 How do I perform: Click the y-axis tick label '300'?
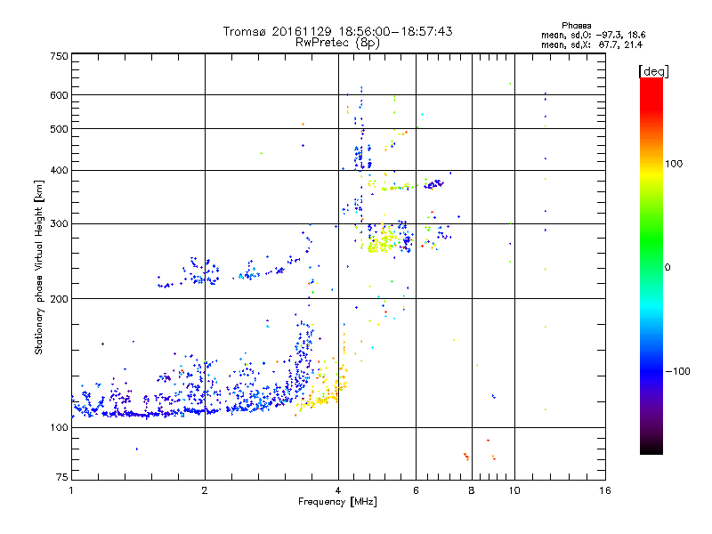point(59,224)
